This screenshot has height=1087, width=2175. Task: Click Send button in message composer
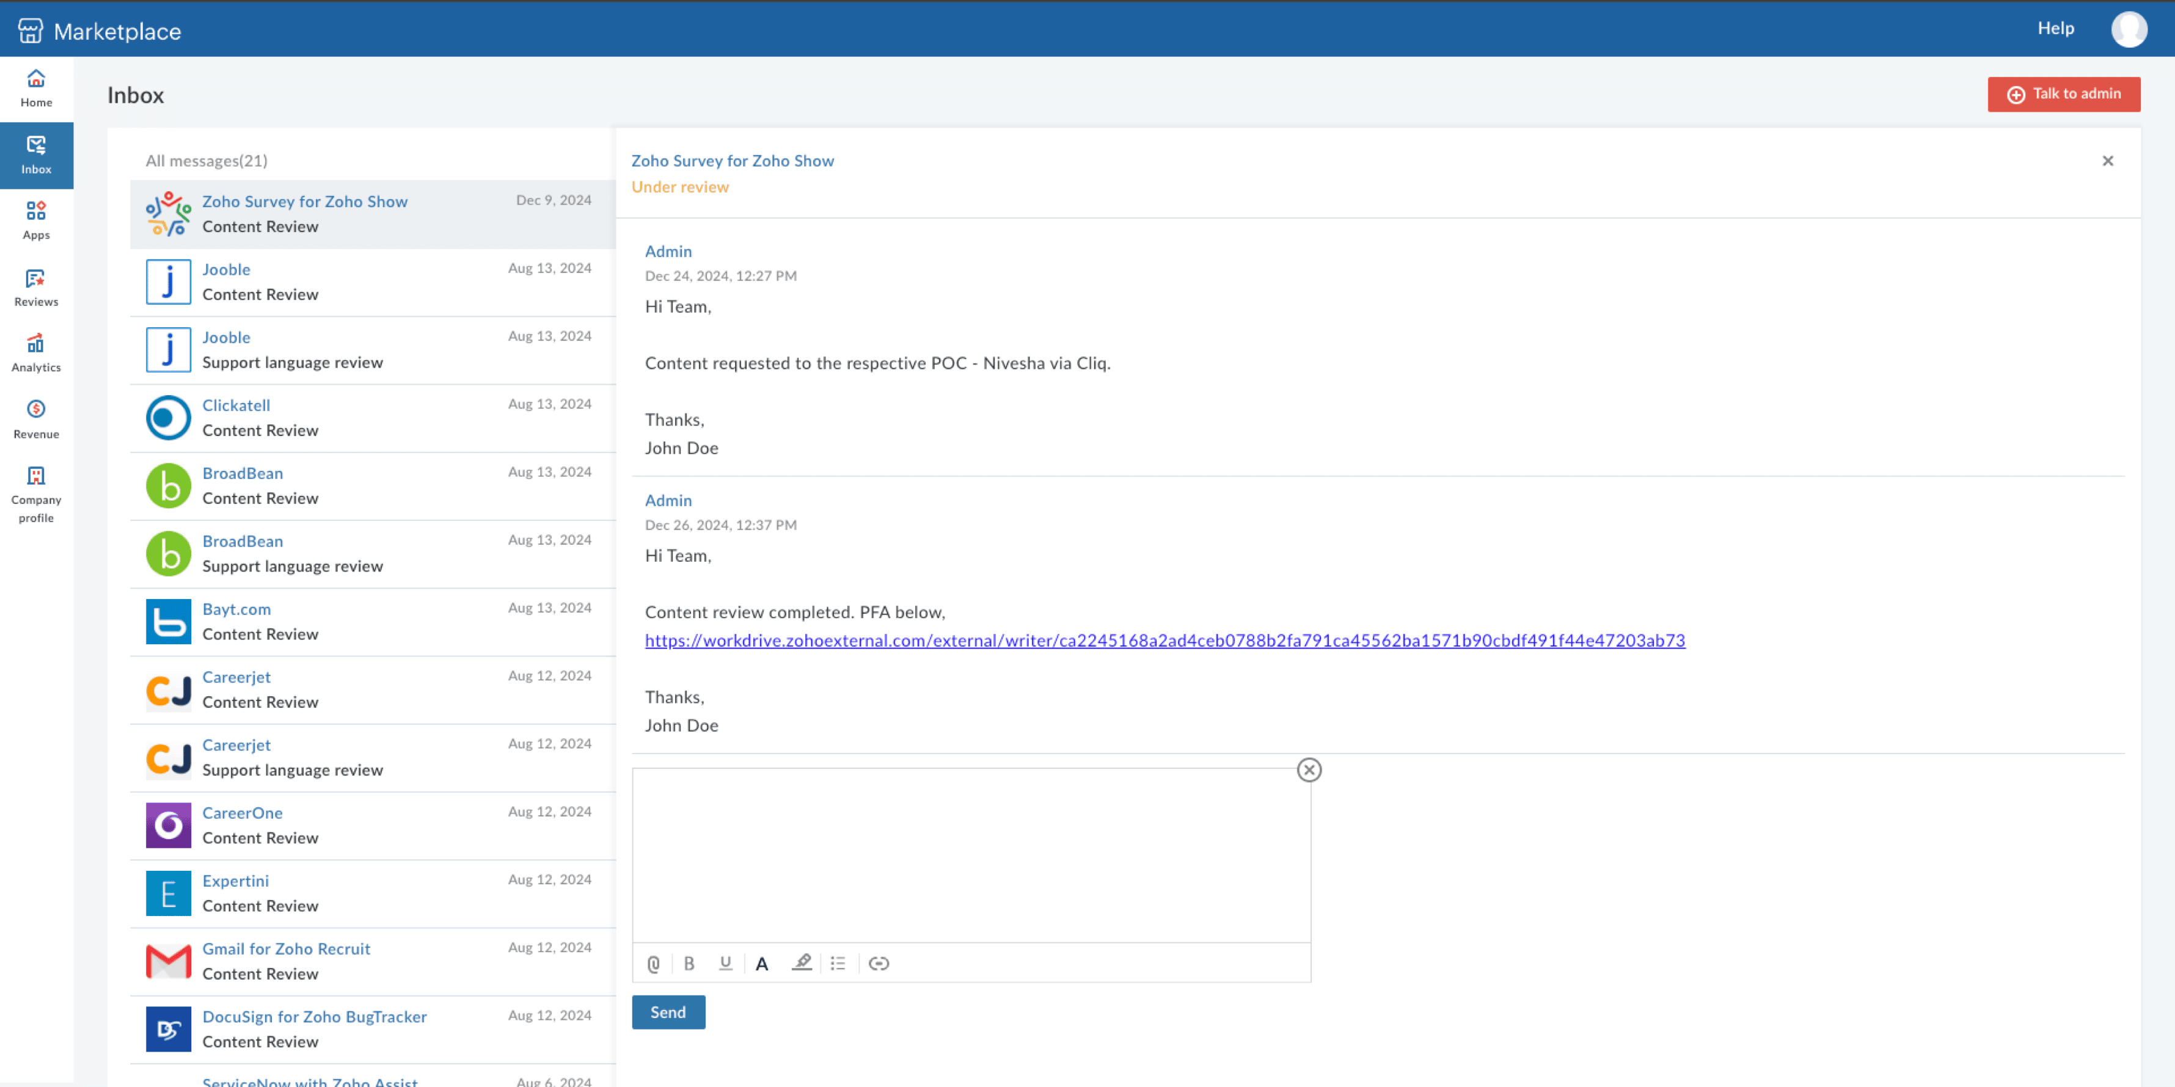point(668,1011)
